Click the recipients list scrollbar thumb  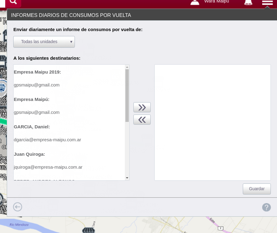127,95
